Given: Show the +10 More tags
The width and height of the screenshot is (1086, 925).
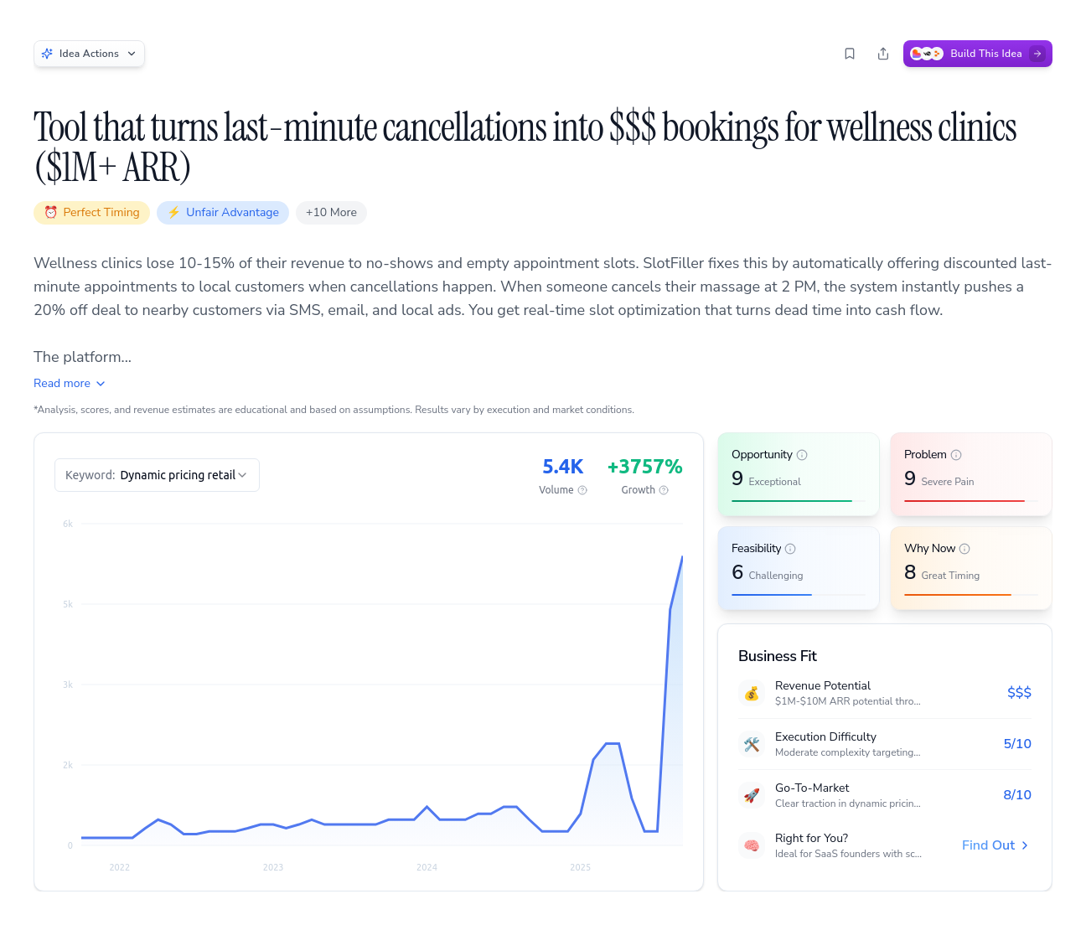Looking at the screenshot, I should click(331, 213).
